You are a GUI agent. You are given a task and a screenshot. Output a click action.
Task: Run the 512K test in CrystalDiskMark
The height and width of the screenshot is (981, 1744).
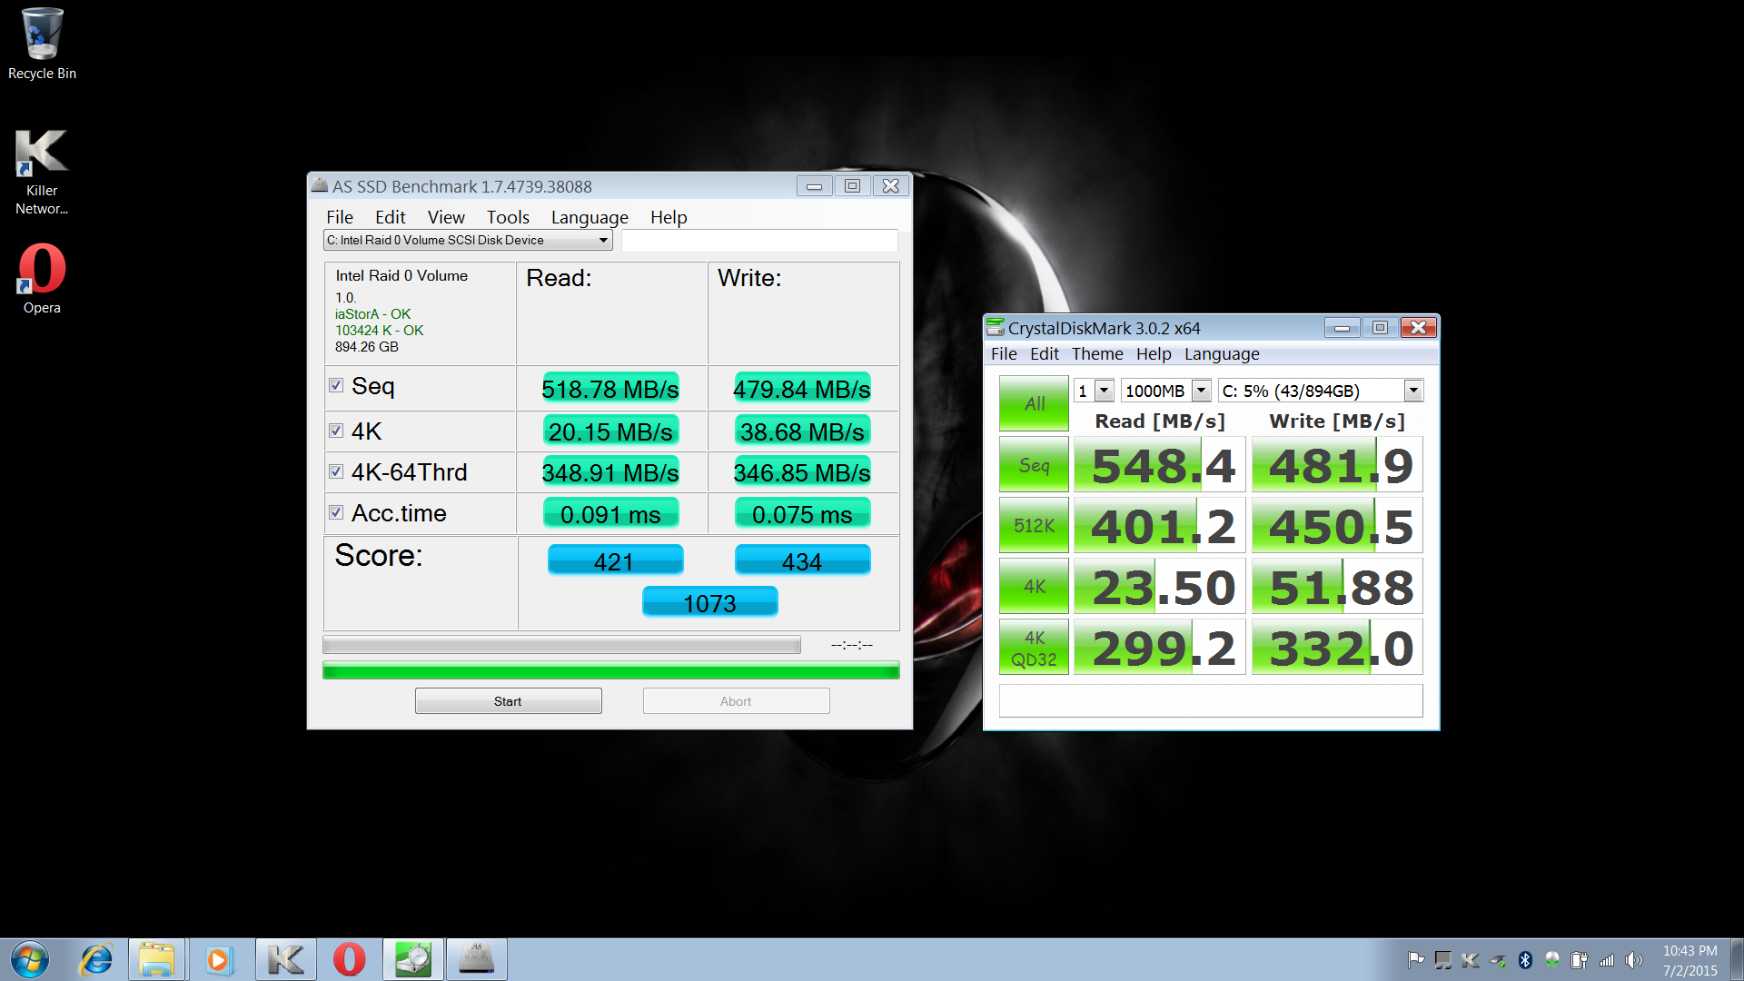[1034, 525]
